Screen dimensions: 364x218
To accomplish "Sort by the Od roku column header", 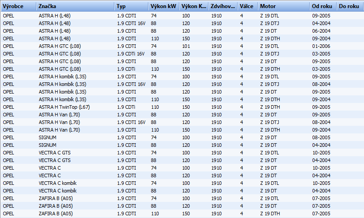I will tap(323, 6).
